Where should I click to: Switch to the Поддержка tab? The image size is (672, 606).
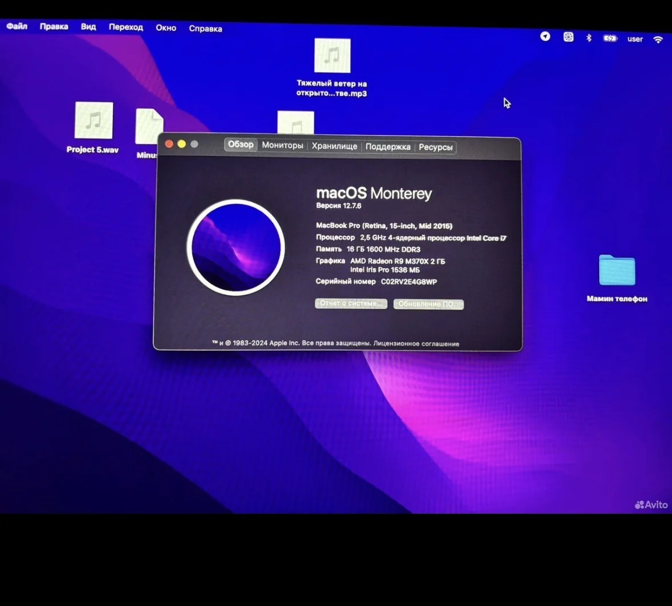click(x=388, y=147)
